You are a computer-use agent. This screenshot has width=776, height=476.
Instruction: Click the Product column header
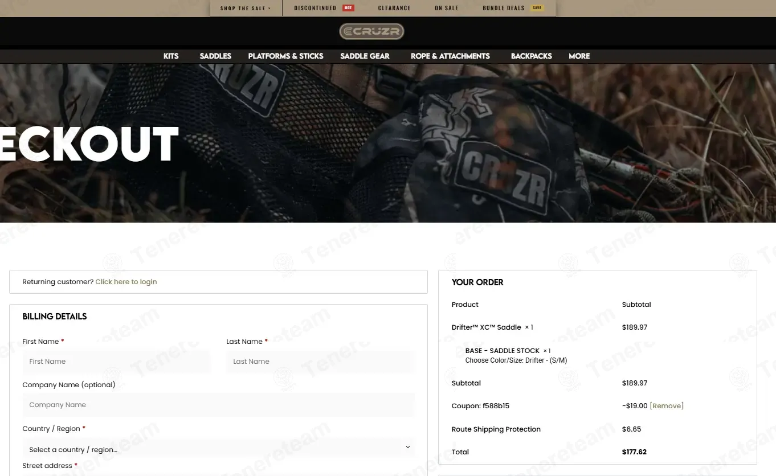(465, 305)
